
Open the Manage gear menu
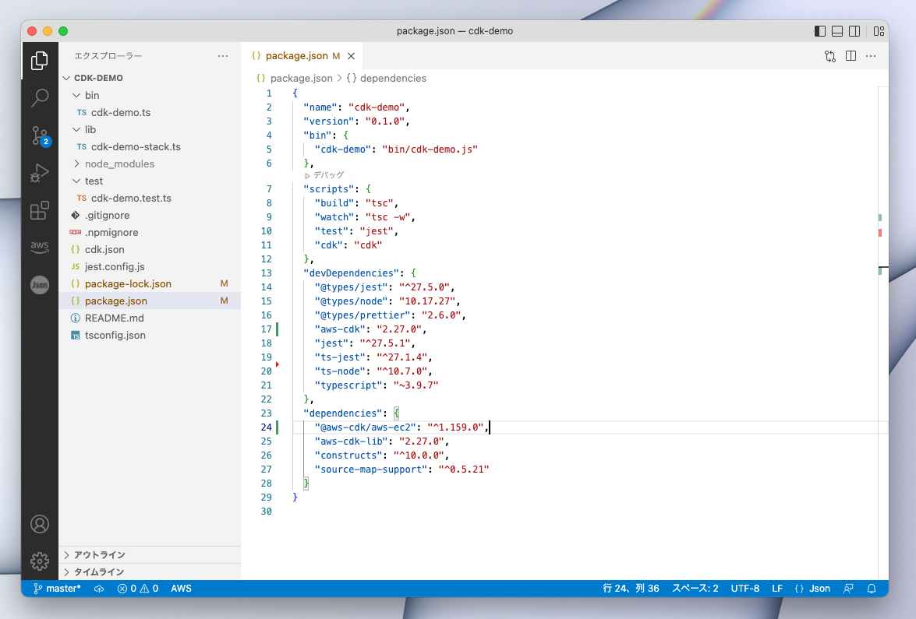tap(40, 561)
